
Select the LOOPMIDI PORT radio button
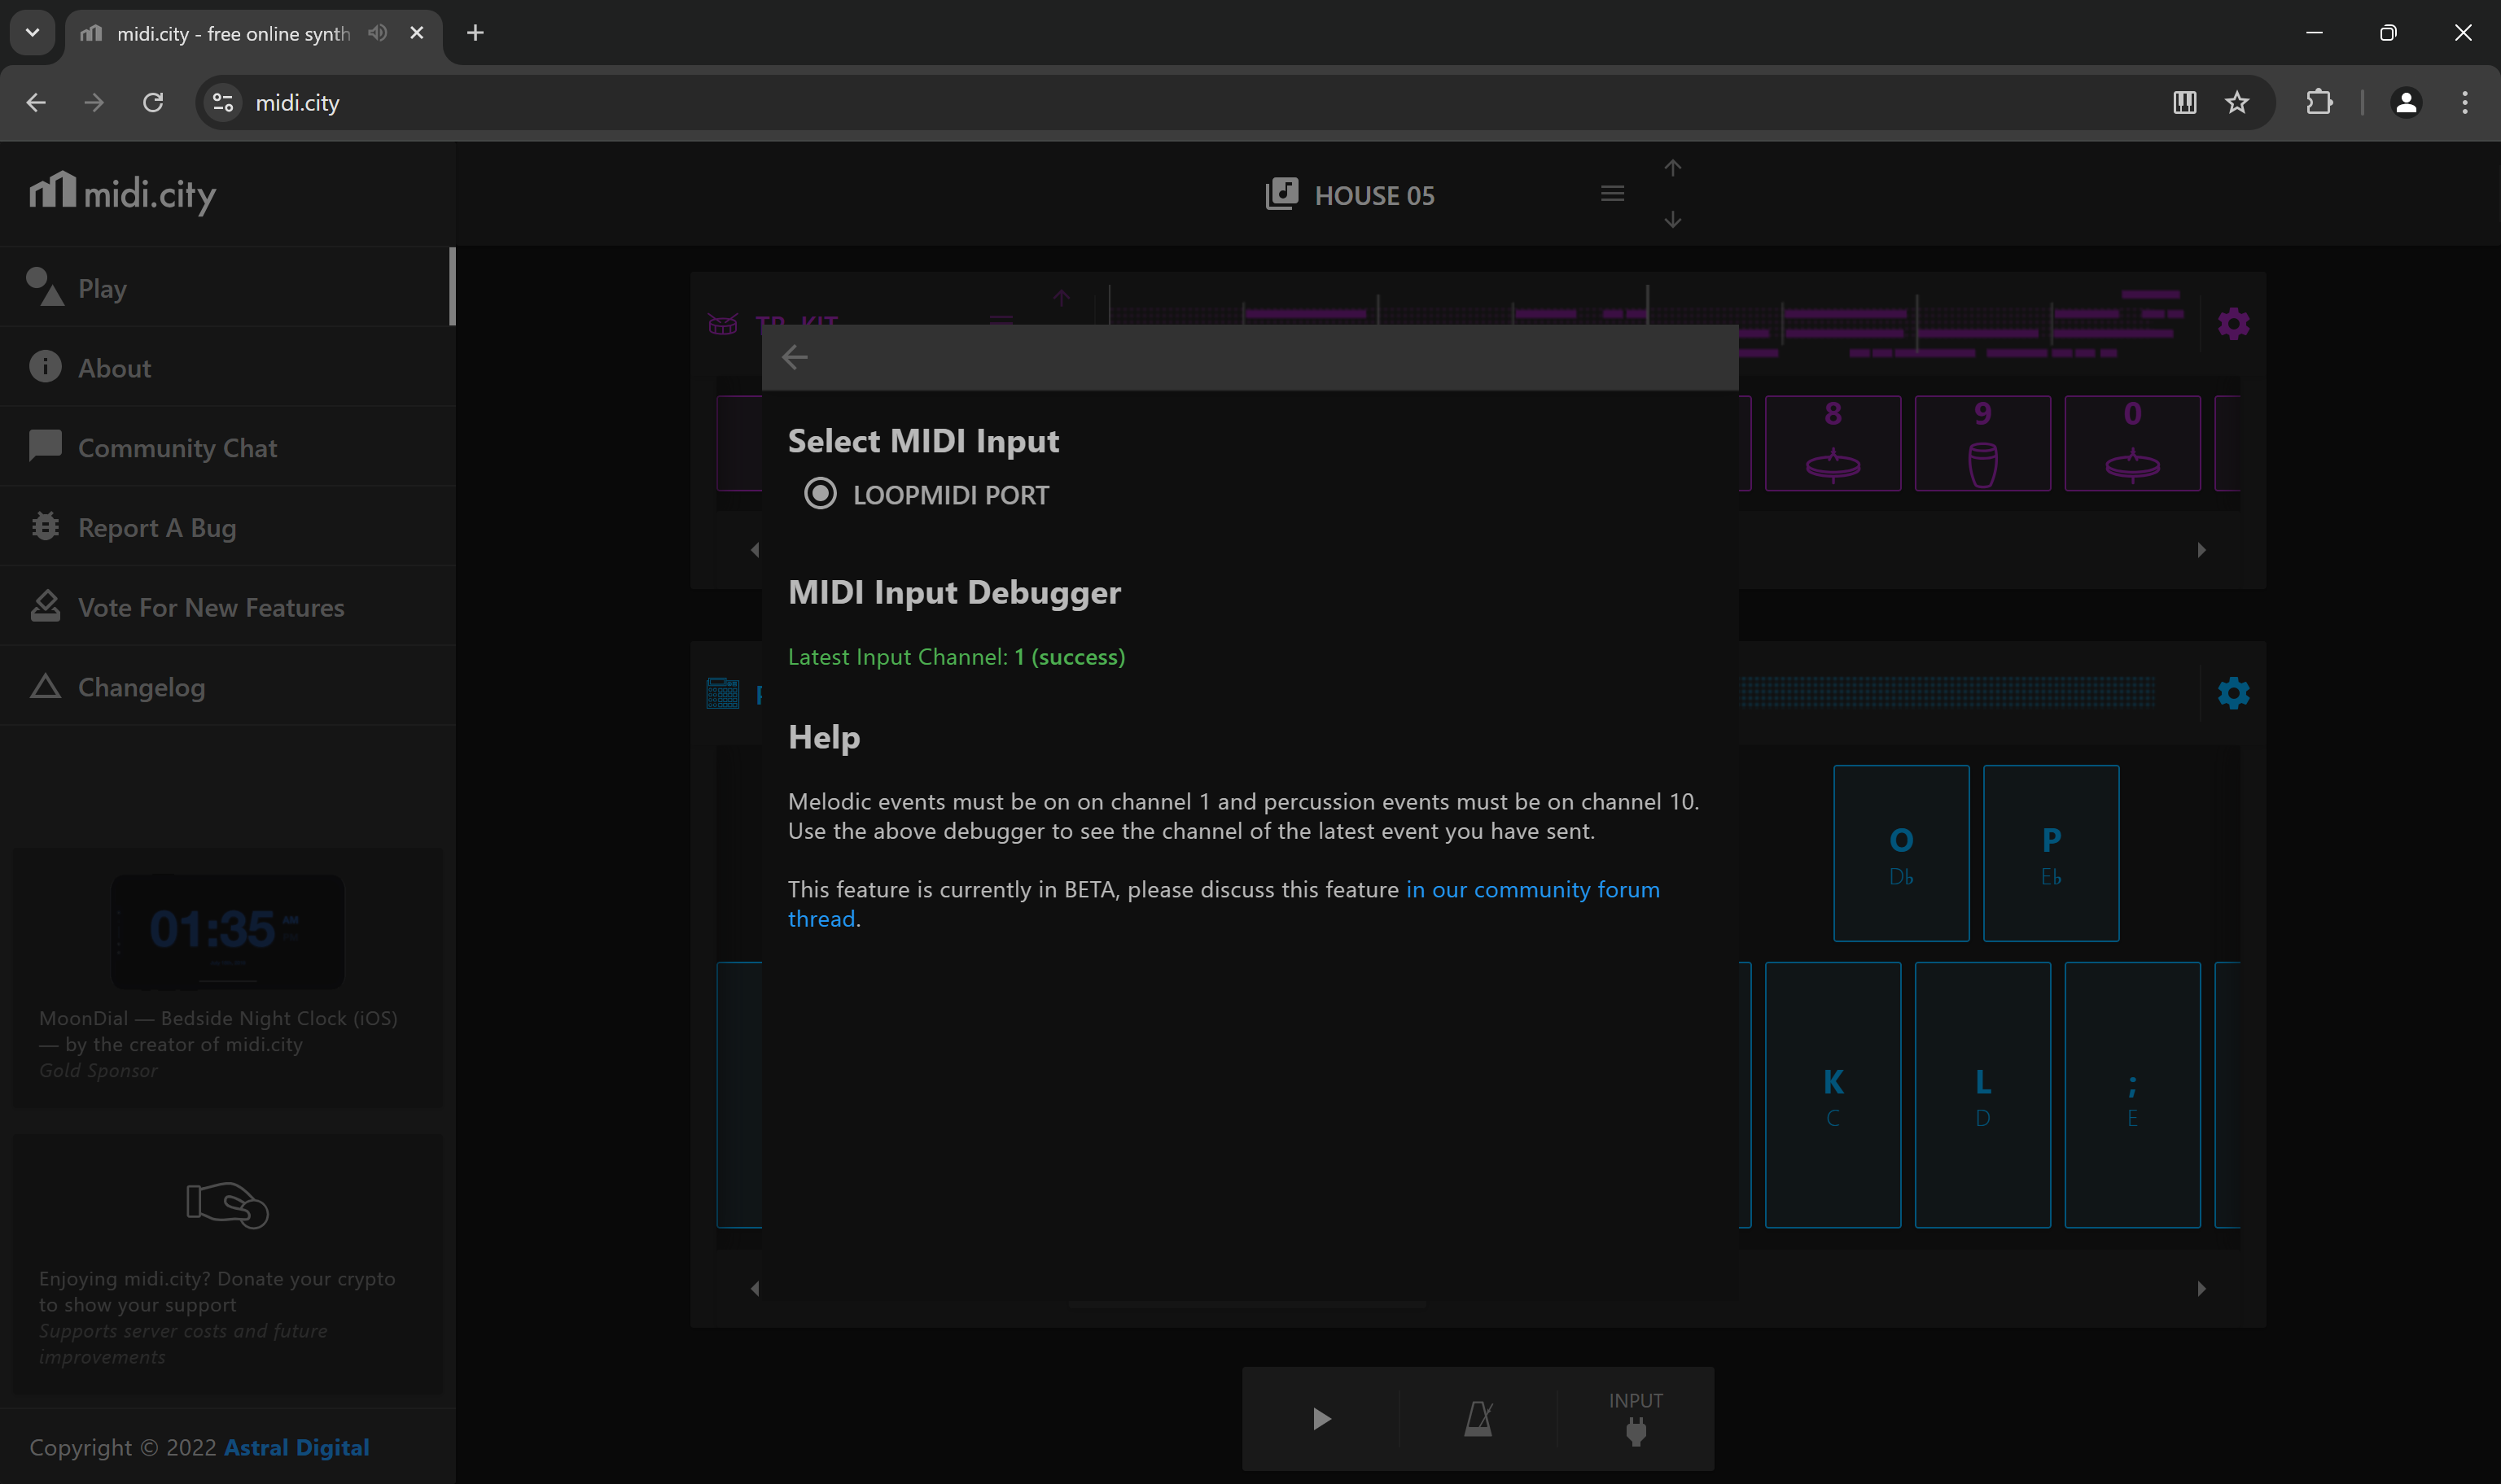[x=821, y=494]
